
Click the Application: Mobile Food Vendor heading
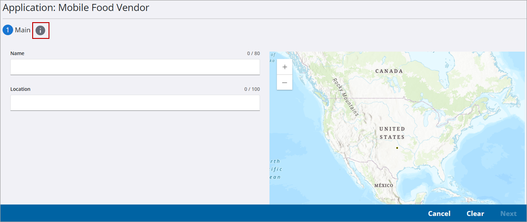[76, 8]
